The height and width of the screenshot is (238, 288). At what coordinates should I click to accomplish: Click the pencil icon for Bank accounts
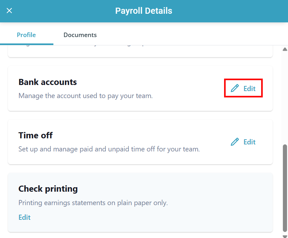point(235,88)
